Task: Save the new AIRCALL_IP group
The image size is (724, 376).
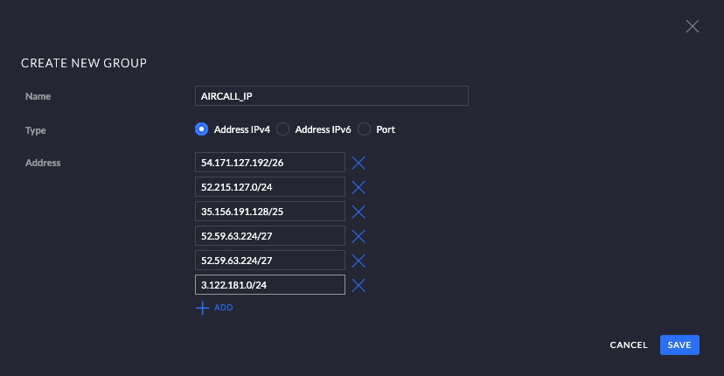Action: point(679,345)
